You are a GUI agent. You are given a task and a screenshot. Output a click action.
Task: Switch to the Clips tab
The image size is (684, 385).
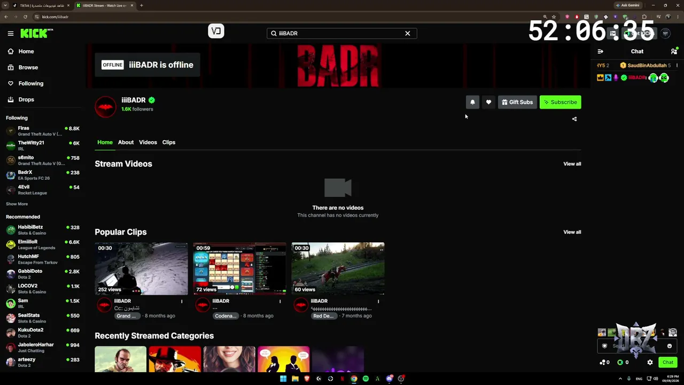pyautogui.click(x=169, y=142)
